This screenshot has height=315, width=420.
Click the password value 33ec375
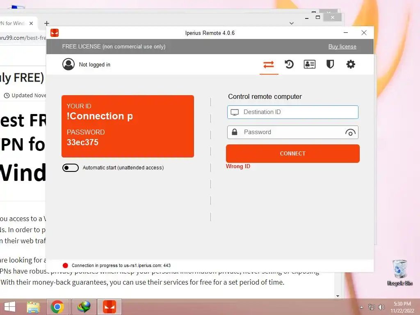pyautogui.click(x=82, y=142)
